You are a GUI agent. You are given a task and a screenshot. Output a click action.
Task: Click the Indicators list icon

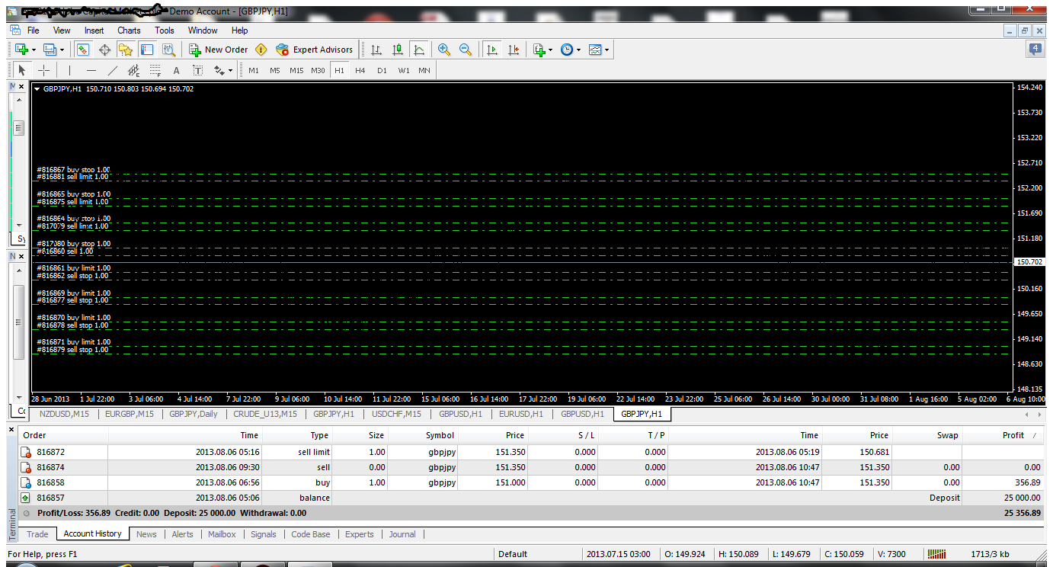[x=539, y=50]
